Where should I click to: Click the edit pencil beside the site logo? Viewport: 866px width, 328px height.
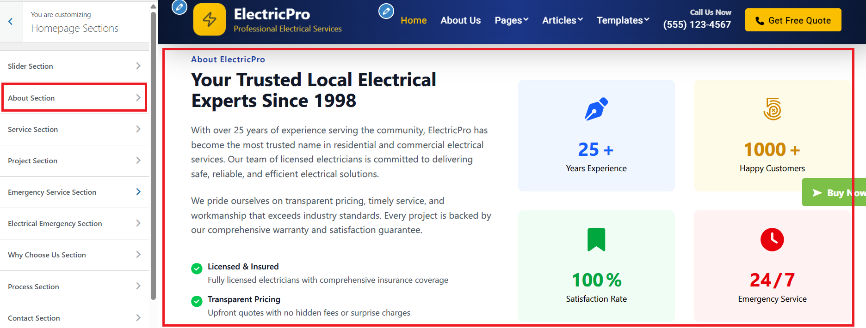(179, 7)
